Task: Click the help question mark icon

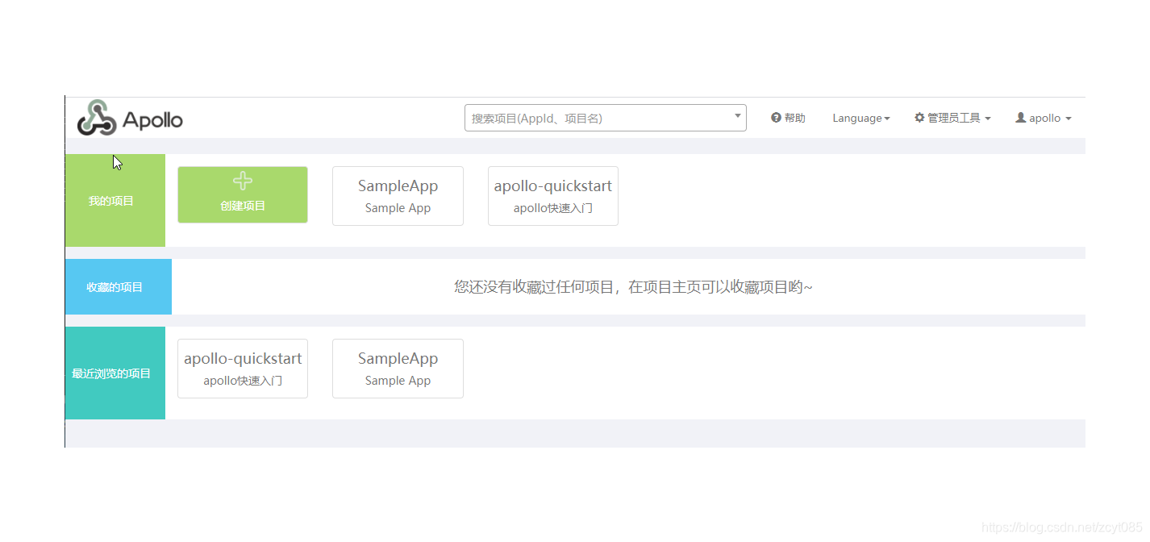Action: [x=776, y=118]
